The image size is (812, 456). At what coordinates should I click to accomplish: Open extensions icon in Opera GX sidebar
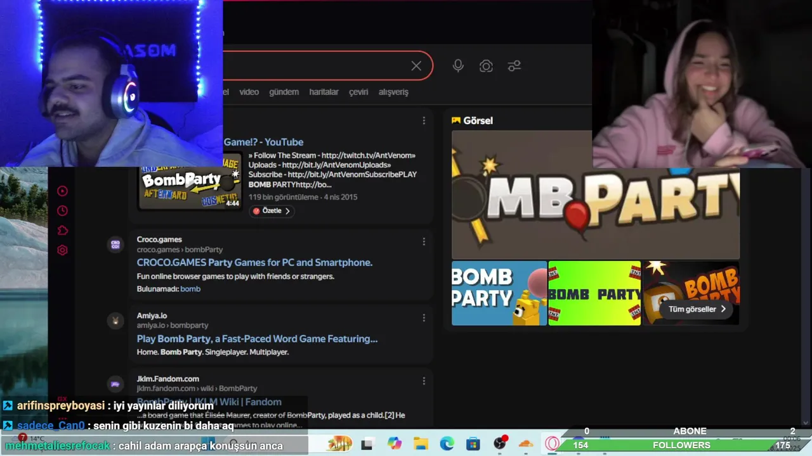pos(62,231)
